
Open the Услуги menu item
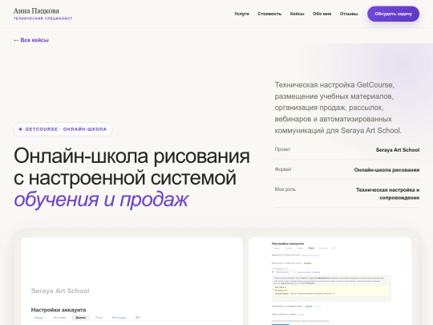[241, 14]
